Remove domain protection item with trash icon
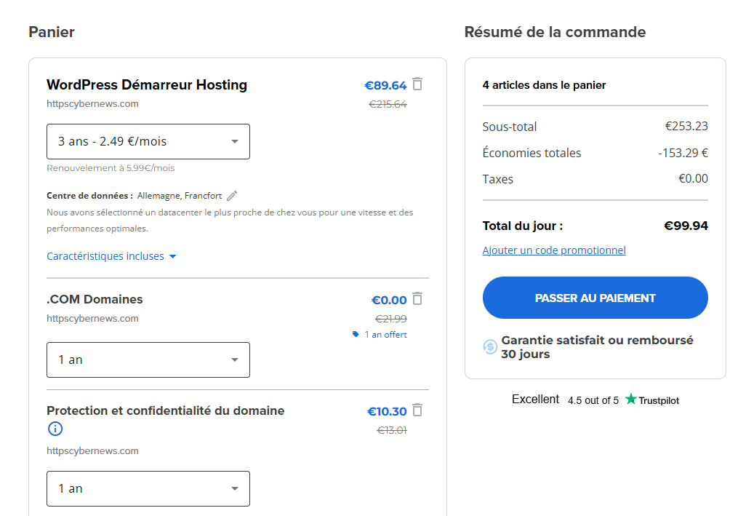This screenshot has height=516, width=730. coord(417,410)
